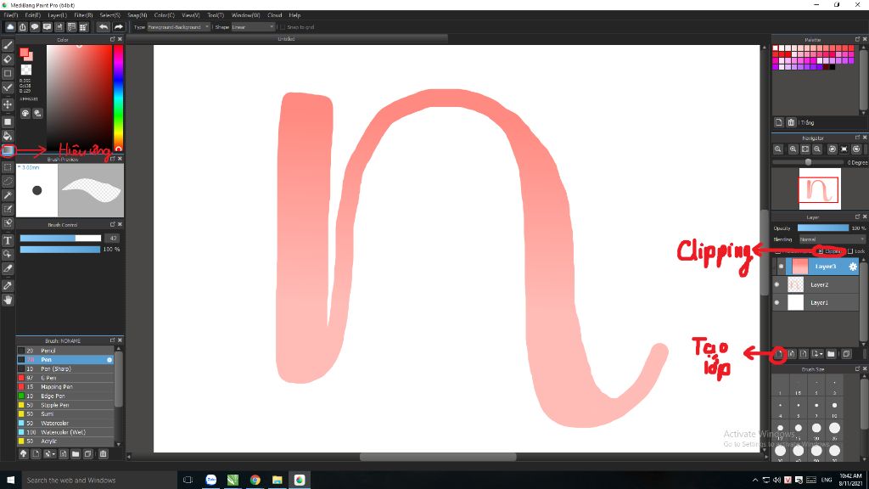The height and width of the screenshot is (489, 869).
Task: Select the Magic Wand tool
Action: [x=8, y=195]
